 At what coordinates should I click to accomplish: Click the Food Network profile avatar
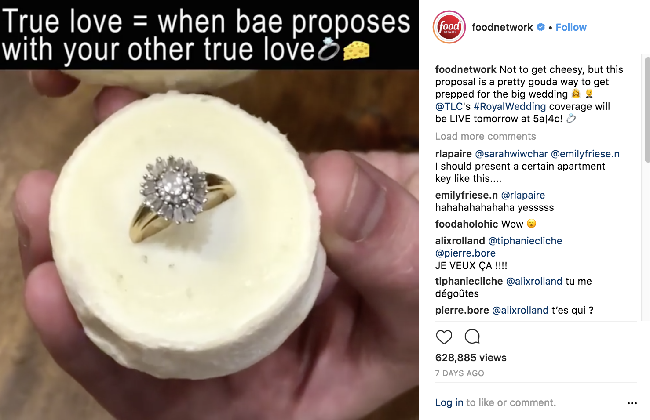point(449,27)
